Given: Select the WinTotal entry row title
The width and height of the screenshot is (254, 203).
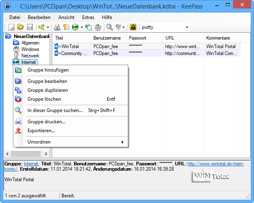Looking at the screenshot, I should coord(70,47).
